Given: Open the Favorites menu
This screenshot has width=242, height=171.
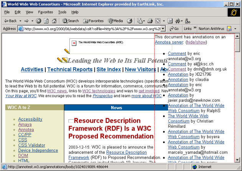Looking at the screenshot, I should pos(45,12).
